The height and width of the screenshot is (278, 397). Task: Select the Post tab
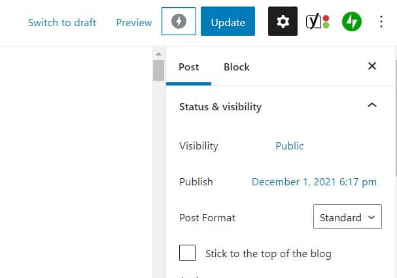pyautogui.click(x=188, y=67)
